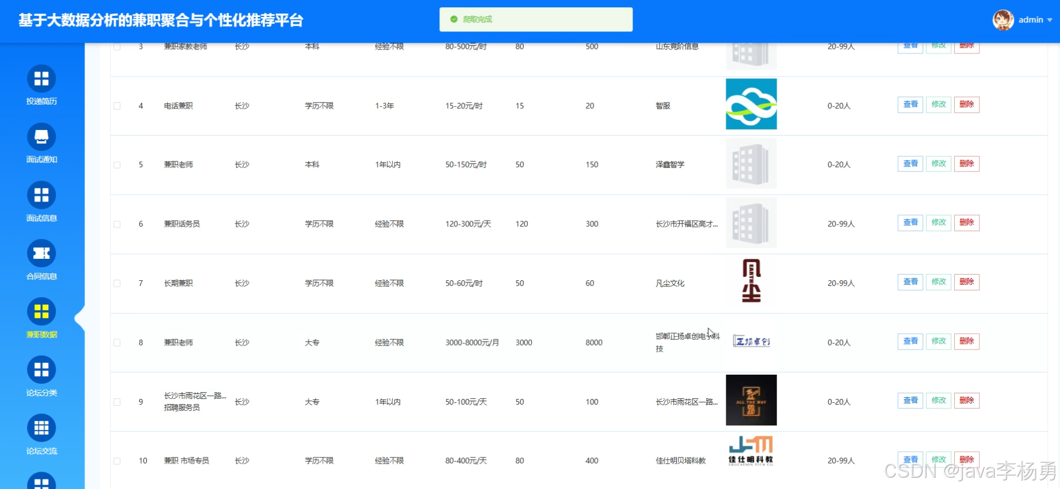Edit row 8 with salary 3000-8000元/月
Screen dimensions: 1060x489
pos(938,342)
